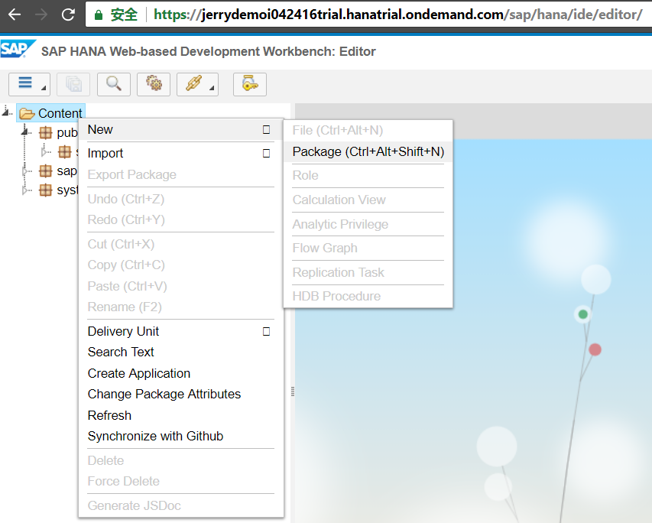Click the sap package grid icon
The height and width of the screenshot is (523, 652).
46,171
